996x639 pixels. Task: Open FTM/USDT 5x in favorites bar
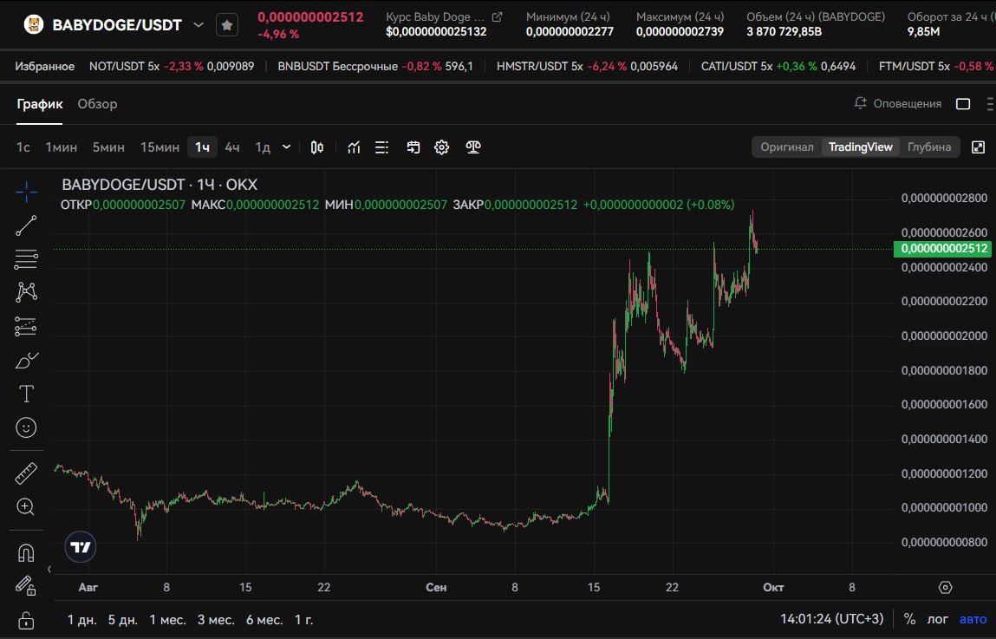point(937,66)
